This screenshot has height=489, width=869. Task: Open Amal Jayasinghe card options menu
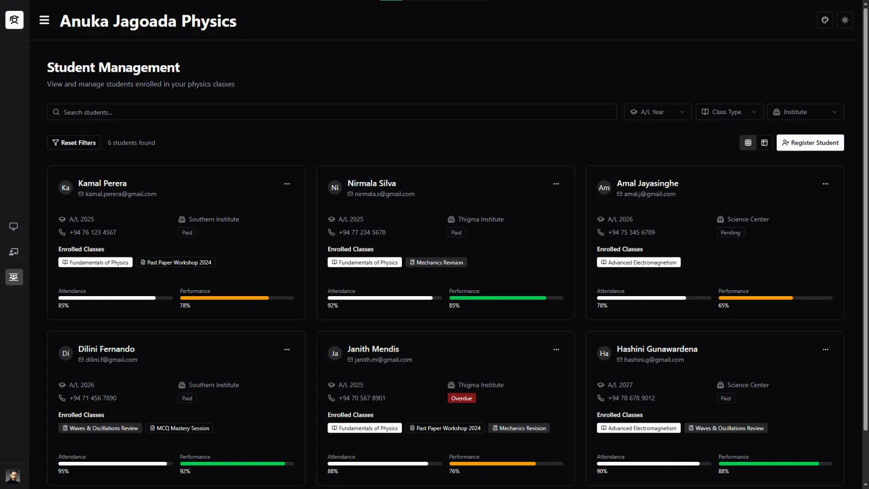826,184
